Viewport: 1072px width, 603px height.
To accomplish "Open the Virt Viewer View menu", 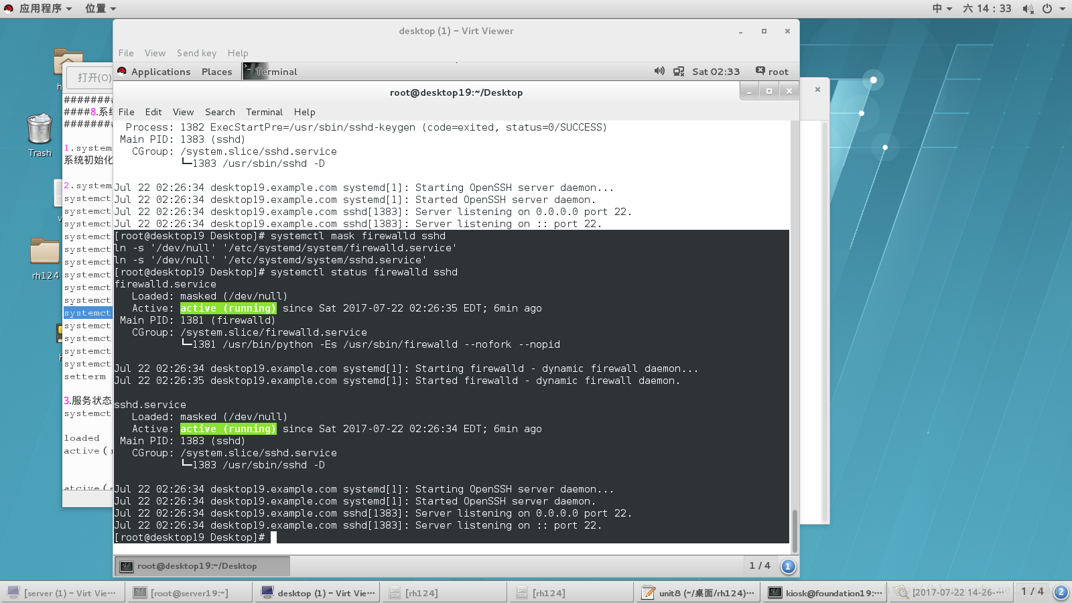I will [x=155, y=53].
